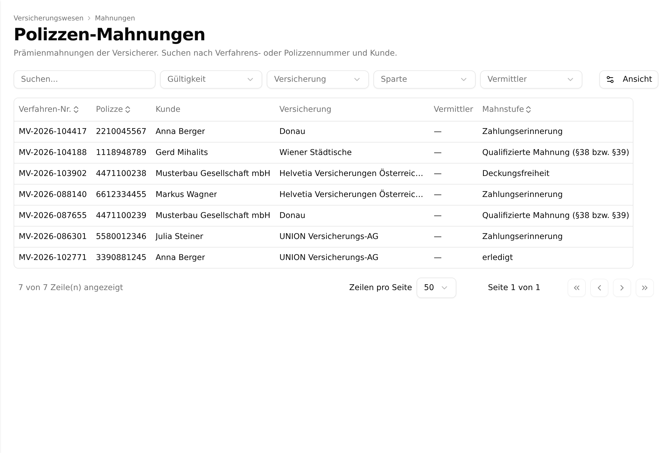Screen dimensions: 672x453
Task: Select row MV-2026-088140
Action: coord(324,195)
